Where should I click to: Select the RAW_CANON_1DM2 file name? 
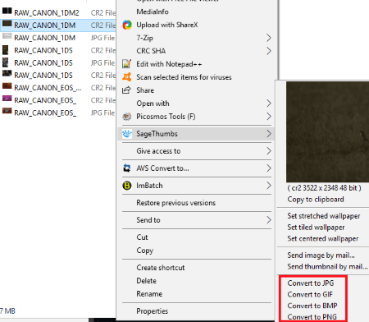point(47,13)
